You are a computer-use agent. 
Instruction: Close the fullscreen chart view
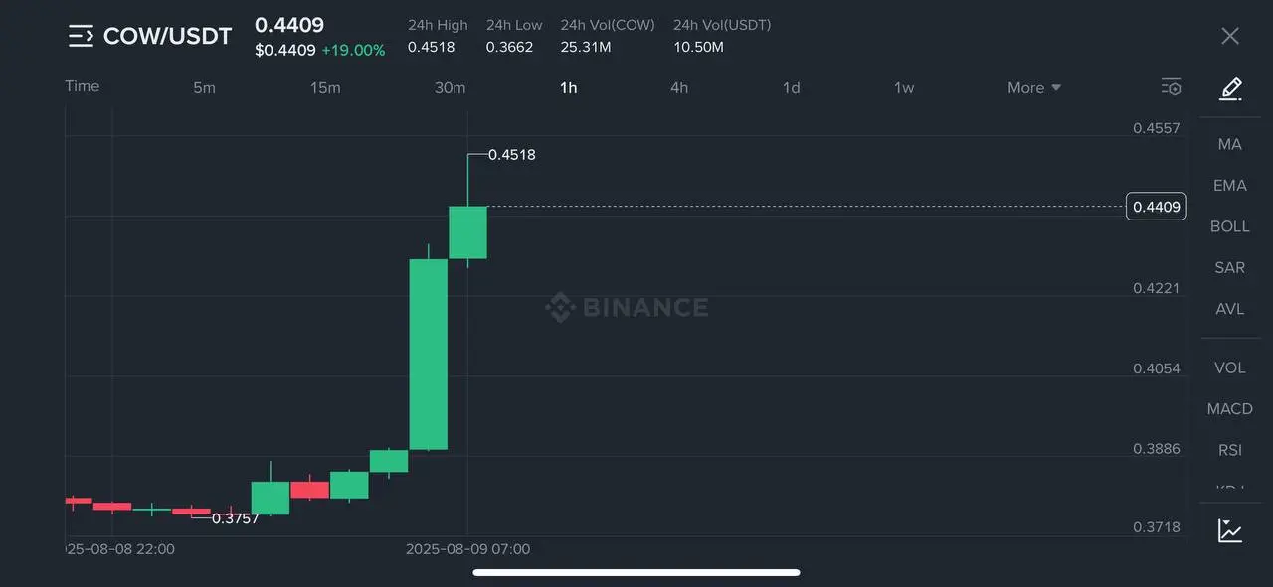(1230, 36)
